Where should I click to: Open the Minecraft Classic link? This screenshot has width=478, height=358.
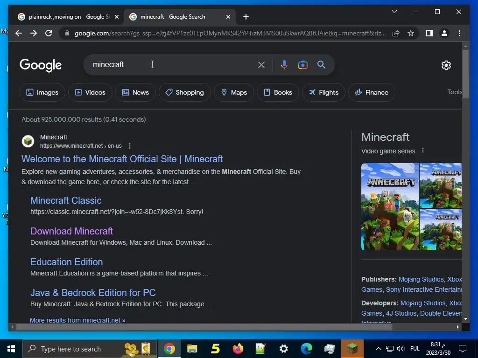(x=66, y=200)
